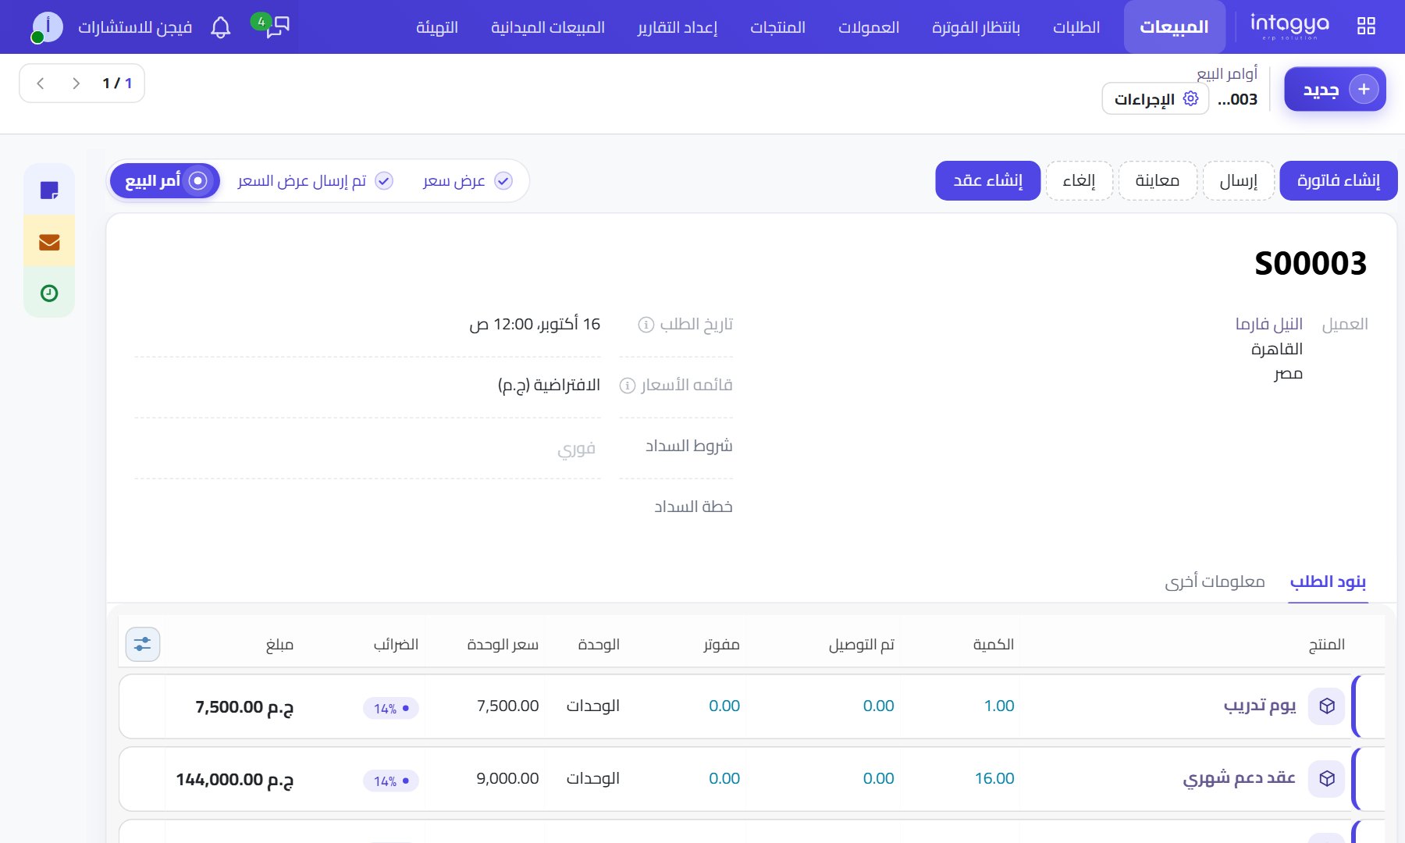Click the إرسال button
The width and height of the screenshot is (1405, 843).
[1239, 181]
